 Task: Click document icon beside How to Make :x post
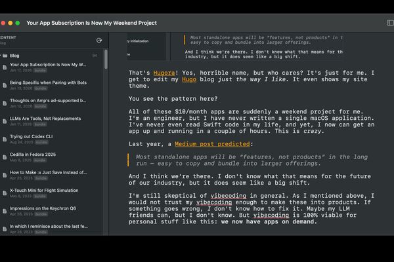tap(5, 176)
